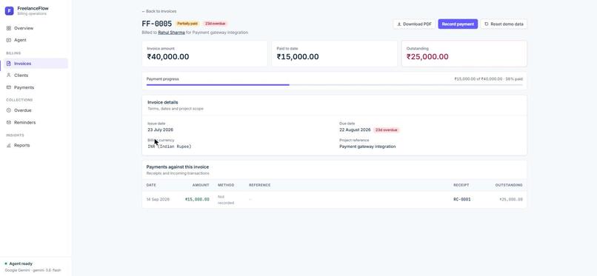The width and height of the screenshot is (597, 276).
Task: Open the Rahul Sharma client link
Action: point(171,33)
